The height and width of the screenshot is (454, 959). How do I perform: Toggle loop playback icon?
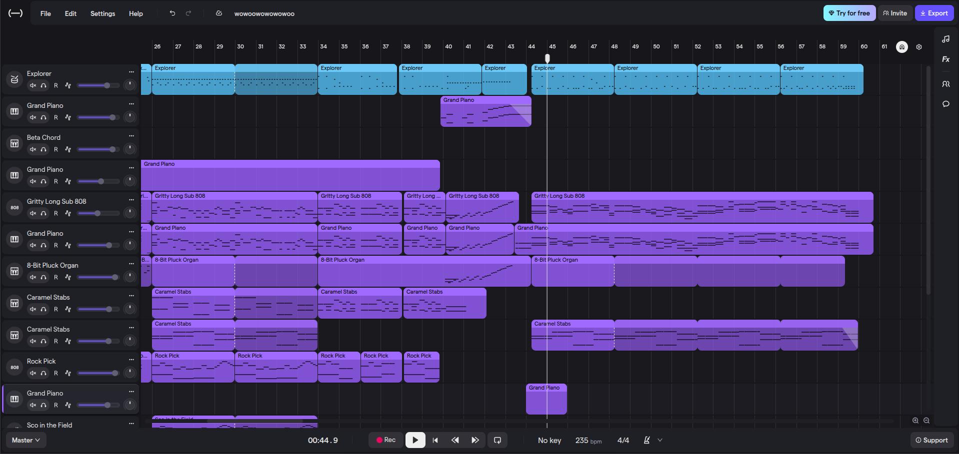click(x=497, y=440)
